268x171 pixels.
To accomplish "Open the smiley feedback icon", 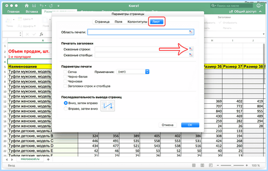I will 259,6.
